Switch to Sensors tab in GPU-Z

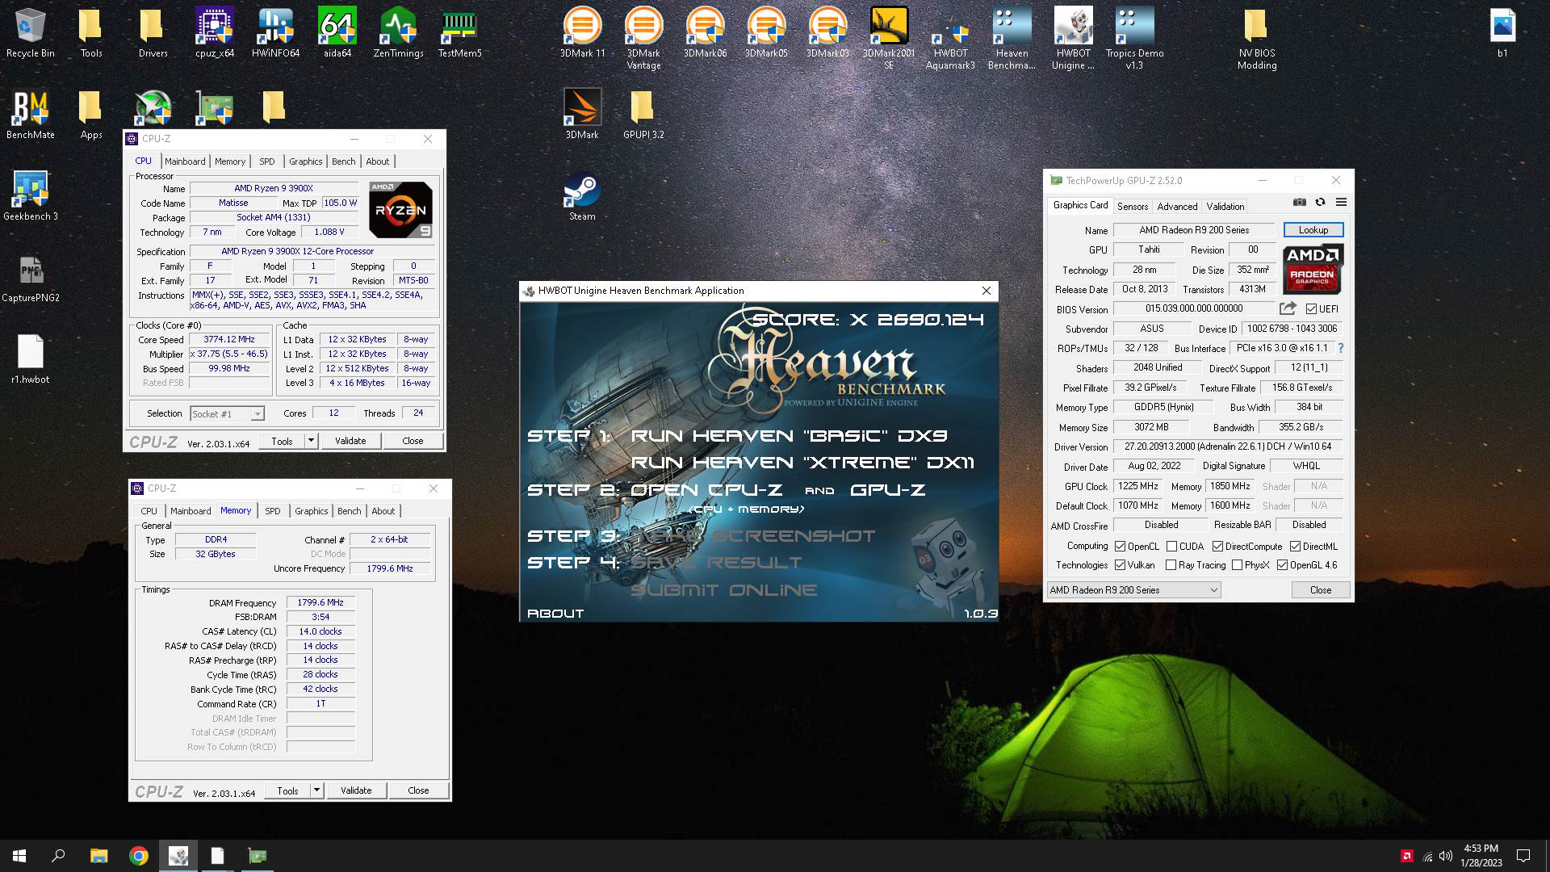(1132, 207)
